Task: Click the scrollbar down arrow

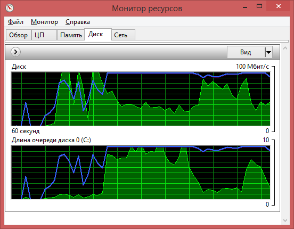Action: (x=285, y=220)
